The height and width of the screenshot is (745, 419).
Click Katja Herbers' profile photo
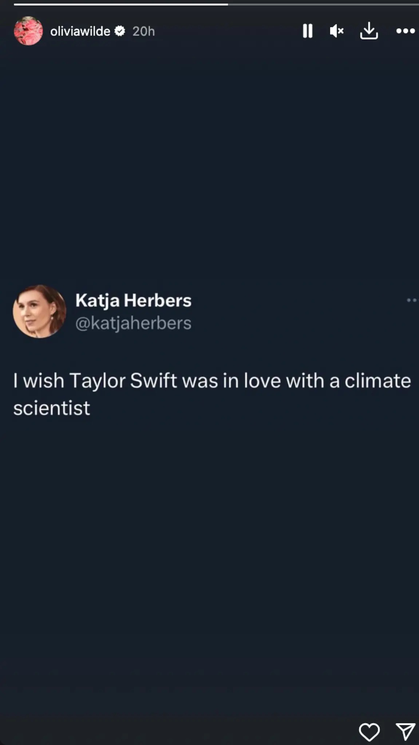coord(39,311)
